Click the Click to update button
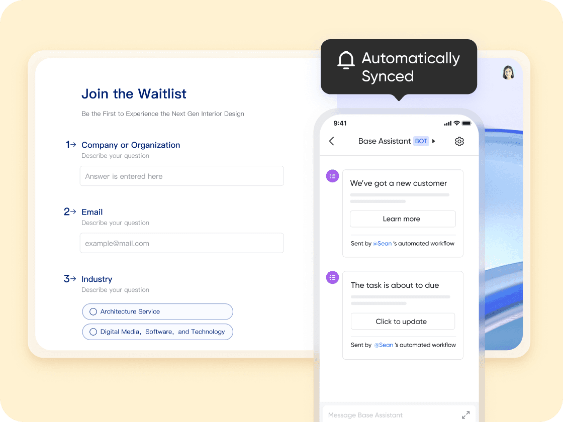The width and height of the screenshot is (563, 422). 403,322
